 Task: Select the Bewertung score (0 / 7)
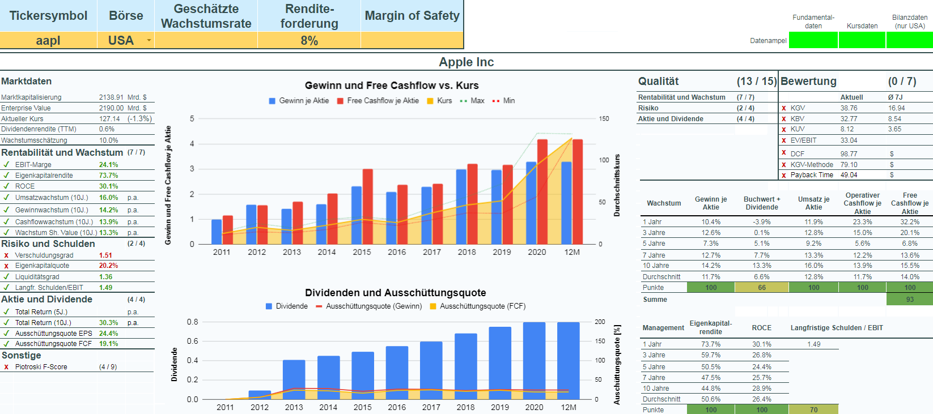point(902,82)
